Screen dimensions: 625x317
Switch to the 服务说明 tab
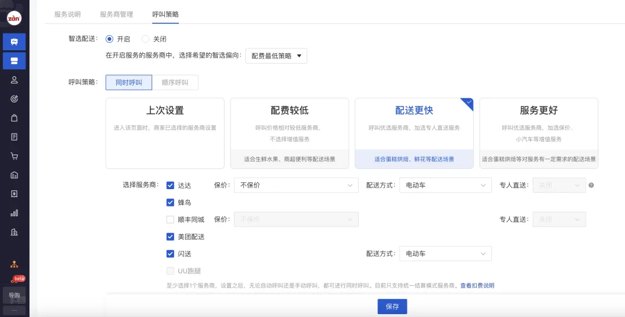tap(68, 14)
